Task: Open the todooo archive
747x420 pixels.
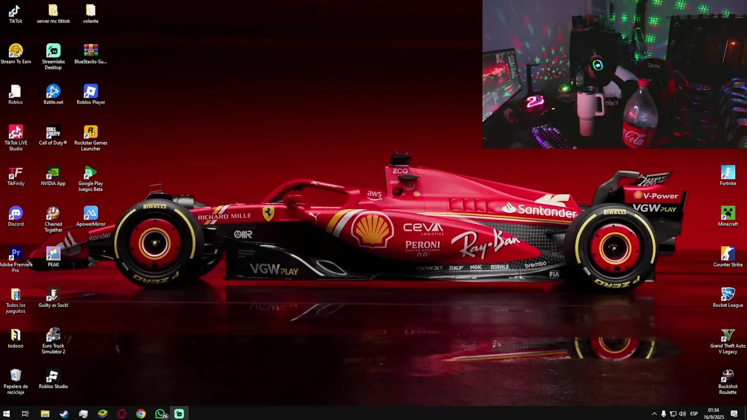Action: (x=16, y=338)
